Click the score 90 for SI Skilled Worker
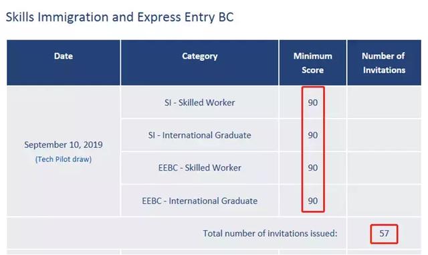The height and width of the screenshot is (255, 428). tap(313, 102)
